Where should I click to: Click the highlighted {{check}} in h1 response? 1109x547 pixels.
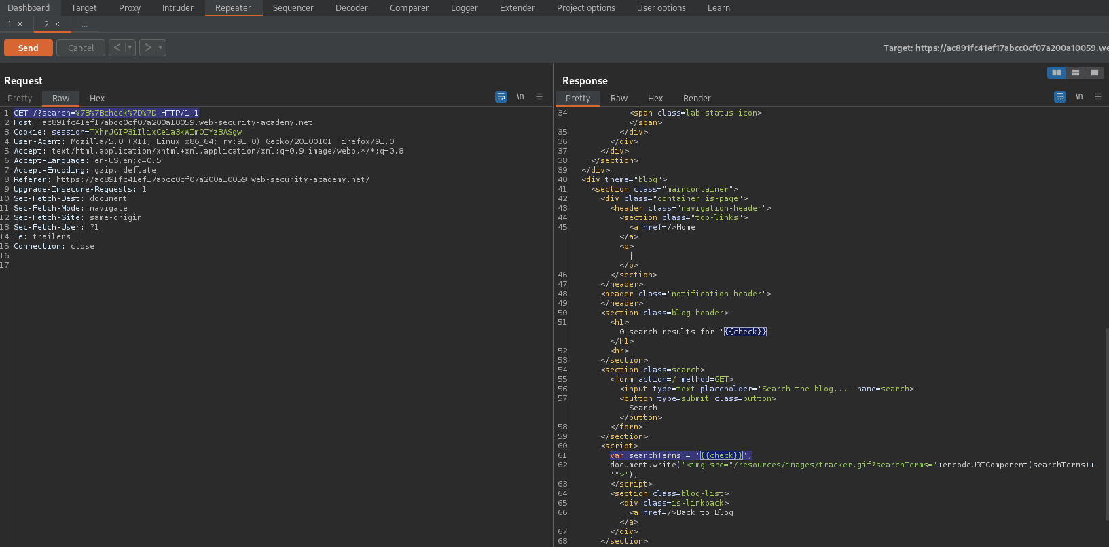pyautogui.click(x=745, y=332)
